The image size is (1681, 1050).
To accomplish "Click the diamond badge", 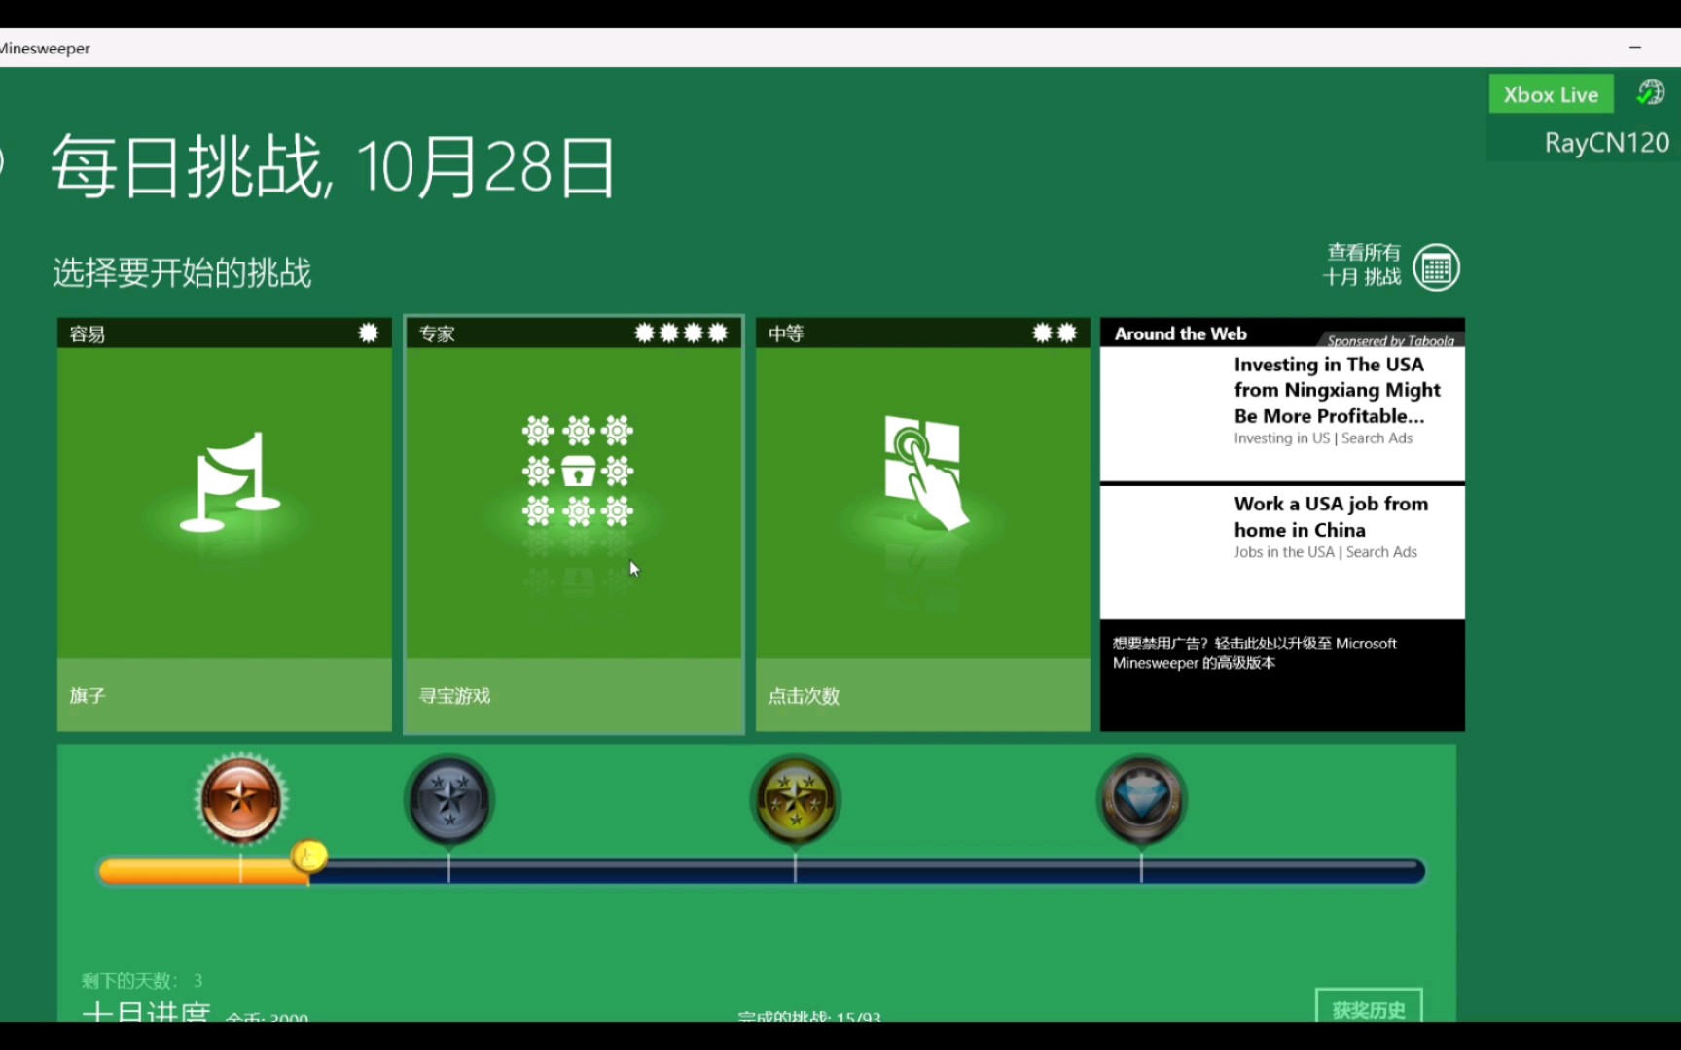I will click(x=1141, y=800).
